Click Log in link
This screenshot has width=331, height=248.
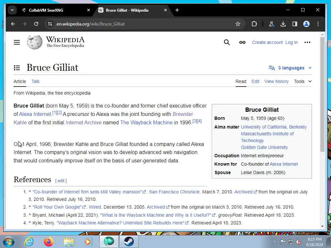pos(291,42)
